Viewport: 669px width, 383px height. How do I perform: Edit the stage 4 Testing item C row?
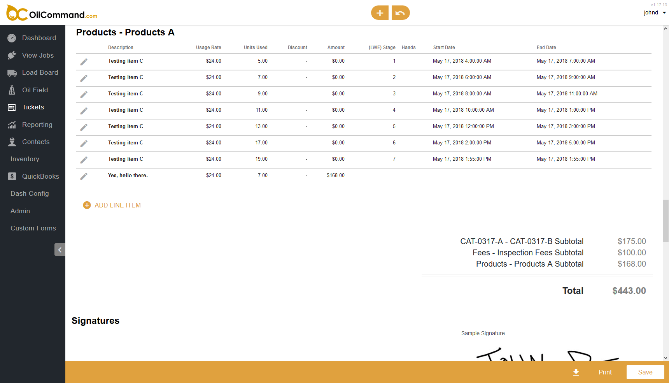pyautogui.click(x=84, y=111)
